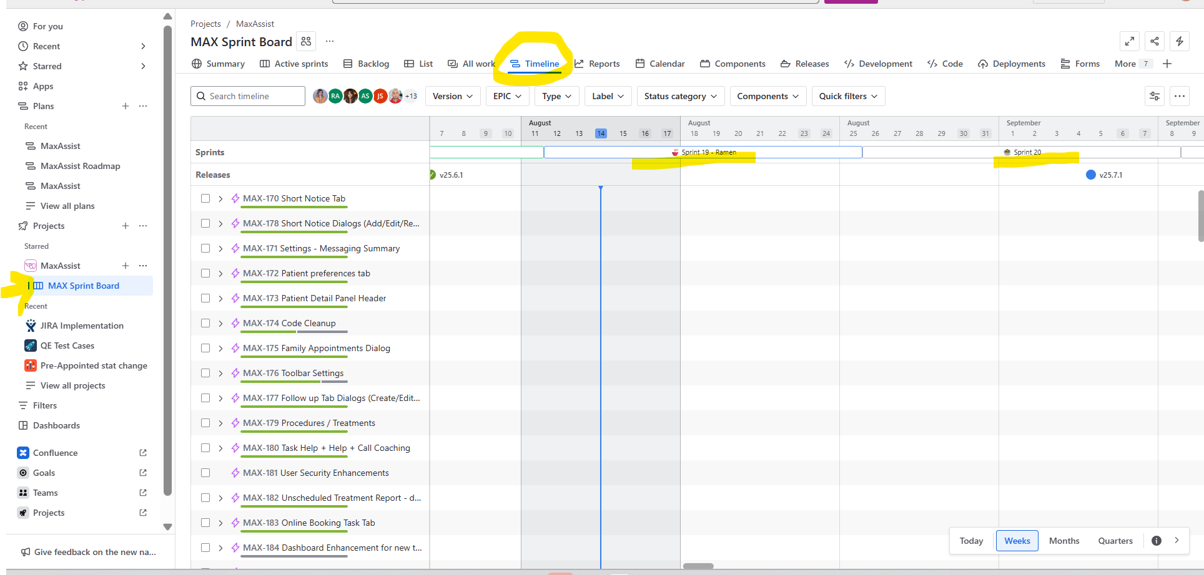The image size is (1204, 575).
Task: Open Goals in the sidebar
Action: point(44,473)
